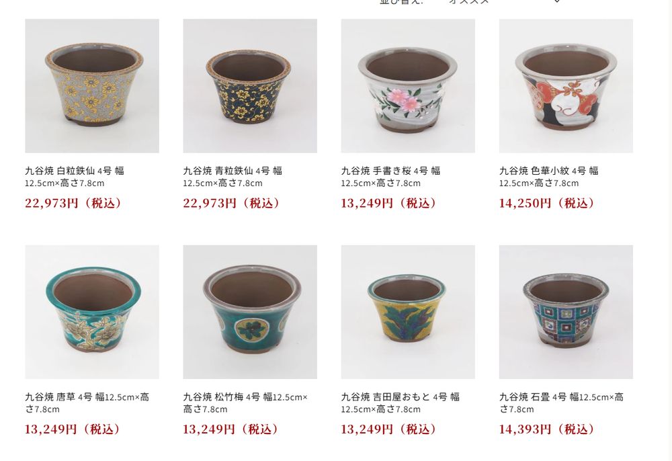Image resolution: width=672 pixels, height=461 pixels.
Task: Open the 九谷焼 吉田屋おもと 4号 link
Action: coord(401,403)
